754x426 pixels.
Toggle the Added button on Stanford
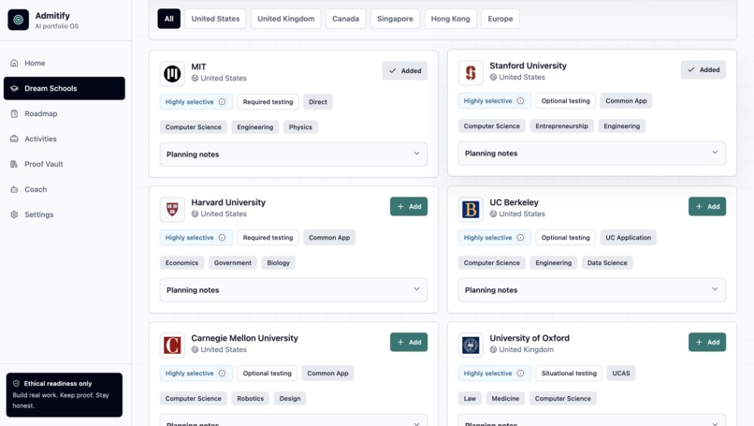click(x=703, y=70)
